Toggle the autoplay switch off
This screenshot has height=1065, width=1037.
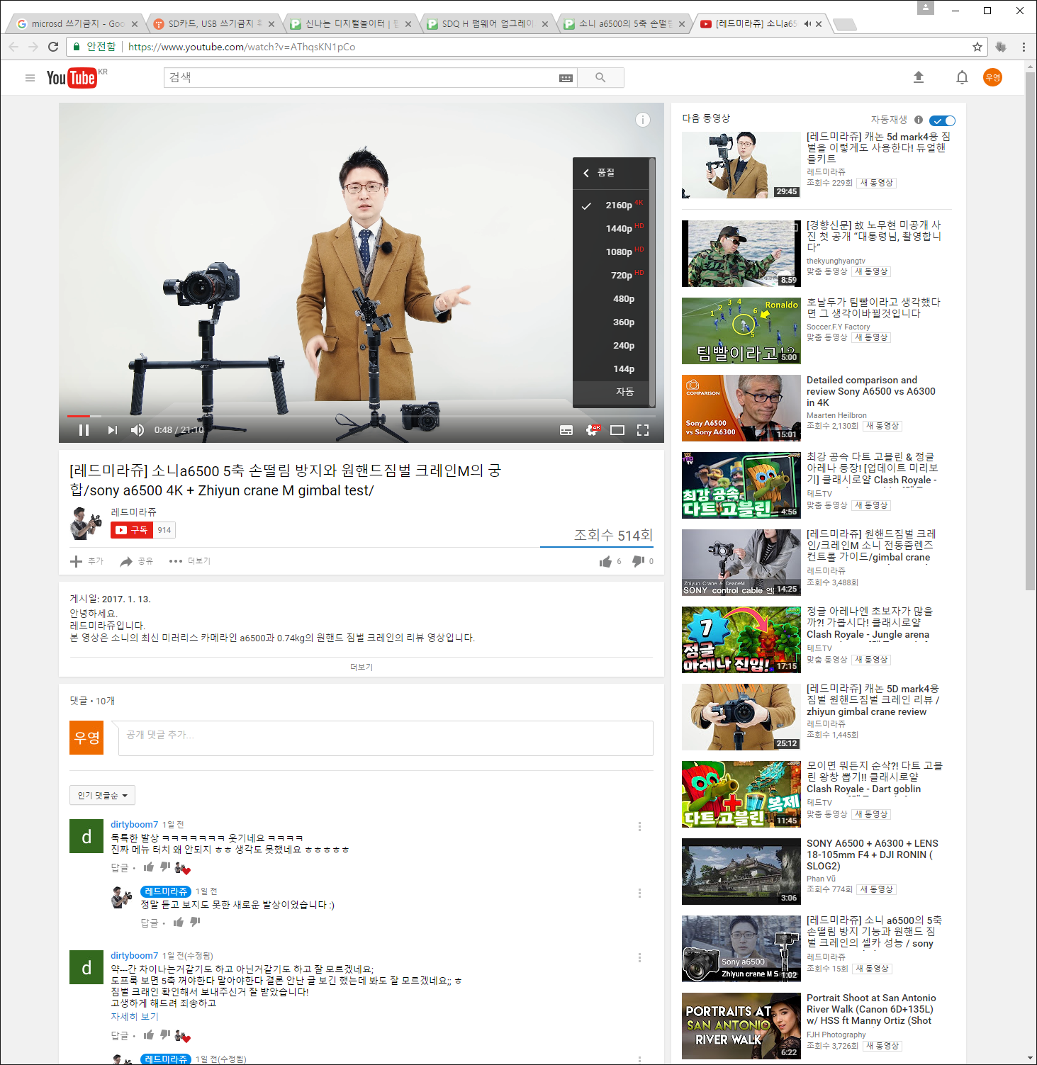point(942,120)
